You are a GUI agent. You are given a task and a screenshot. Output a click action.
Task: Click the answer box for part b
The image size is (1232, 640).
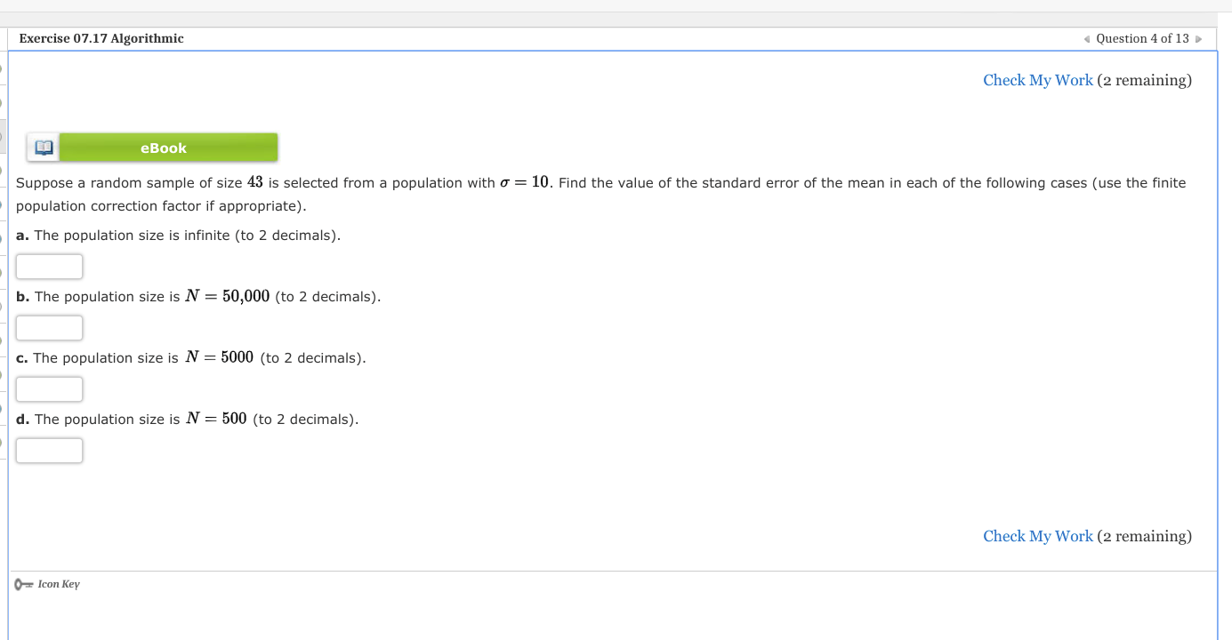coord(49,327)
